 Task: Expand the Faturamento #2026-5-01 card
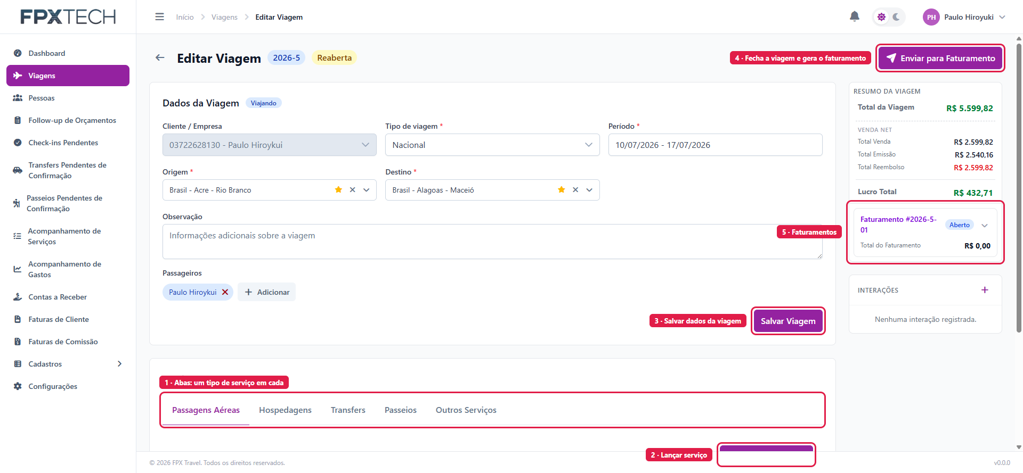pos(985,226)
